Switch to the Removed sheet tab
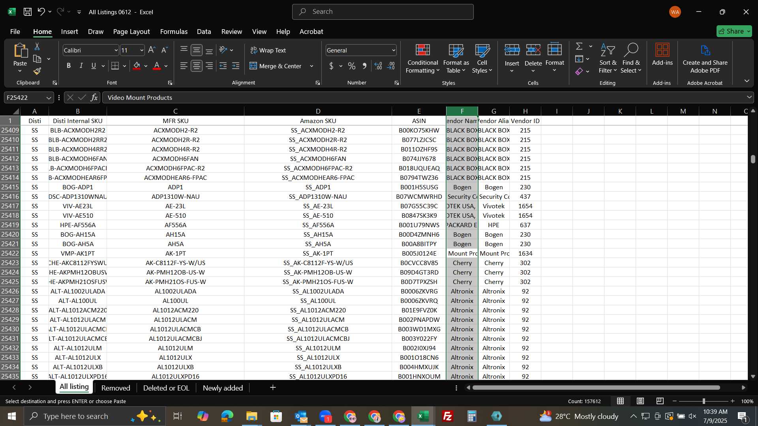Screen dimensions: 758x426 [x=116, y=388]
